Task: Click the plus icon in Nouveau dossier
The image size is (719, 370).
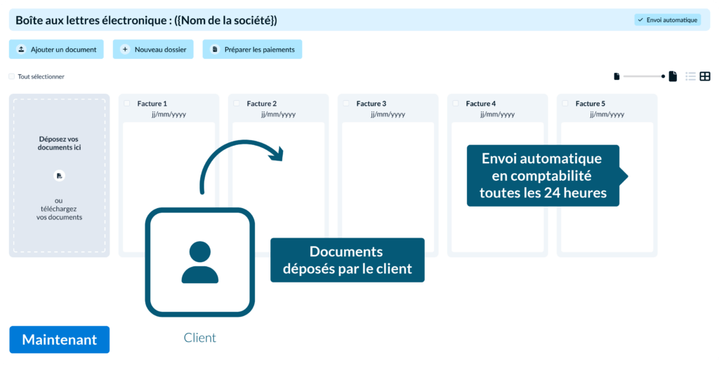Action: tap(125, 50)
